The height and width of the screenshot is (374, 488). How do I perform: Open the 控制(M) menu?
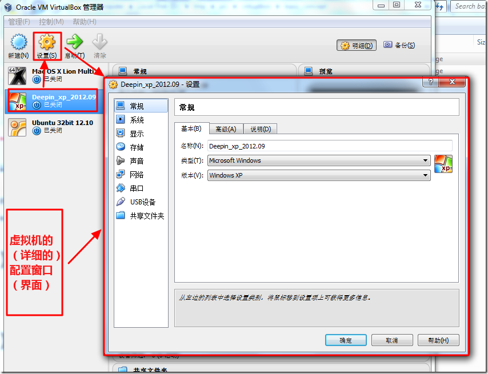[51, 22]
